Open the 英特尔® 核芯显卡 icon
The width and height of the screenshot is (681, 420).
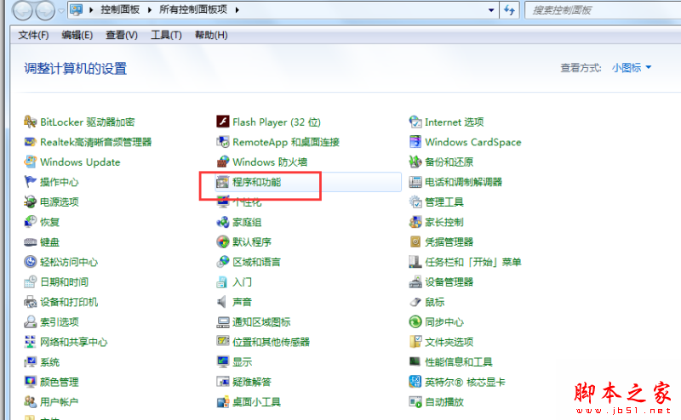click(x=415, y=382)
